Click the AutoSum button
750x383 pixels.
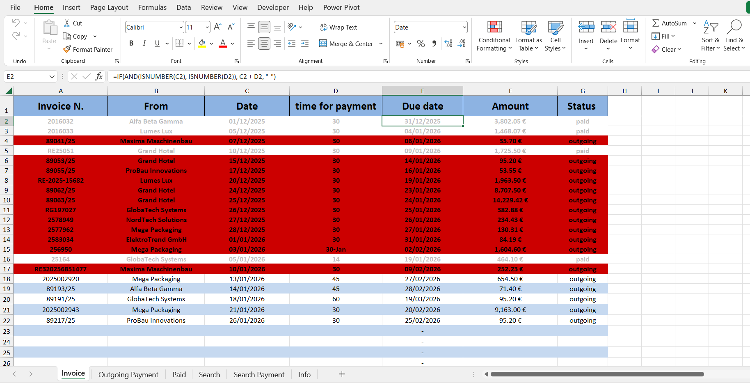[x=669, y=23]
